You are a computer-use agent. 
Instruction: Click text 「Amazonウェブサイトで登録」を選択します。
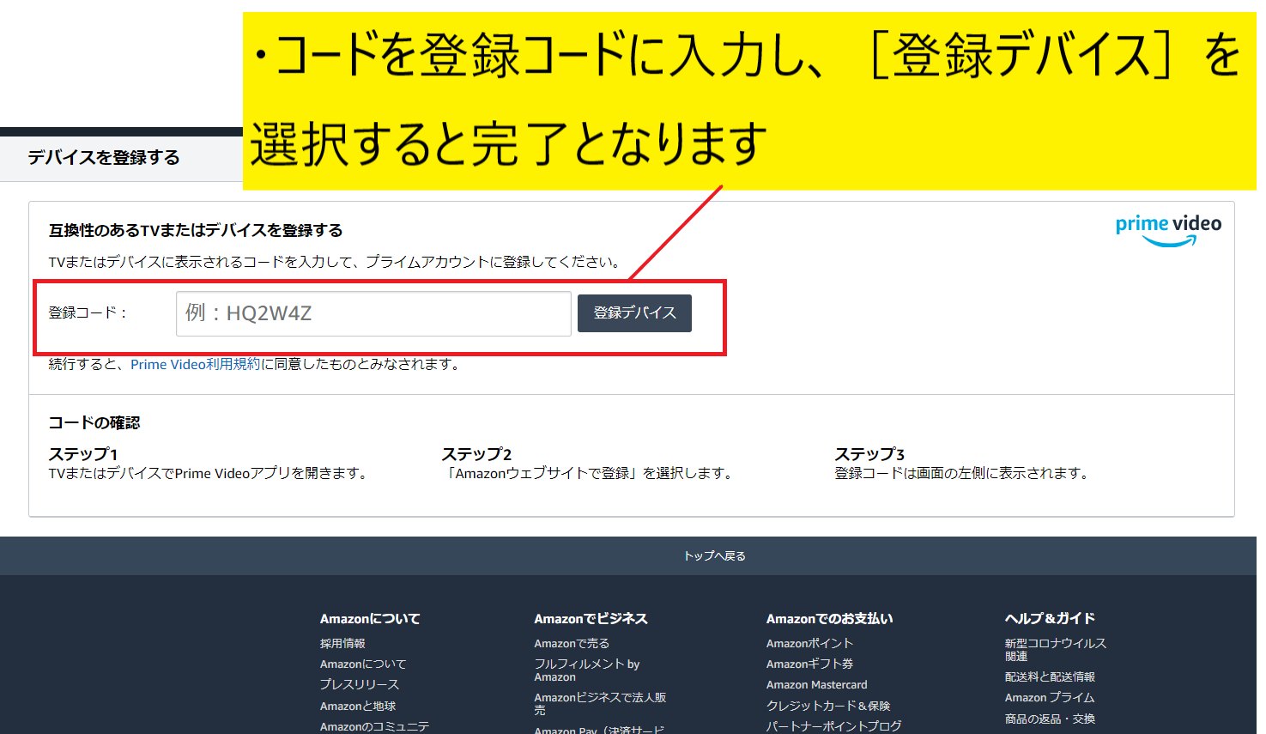click(x=588, y=473)
